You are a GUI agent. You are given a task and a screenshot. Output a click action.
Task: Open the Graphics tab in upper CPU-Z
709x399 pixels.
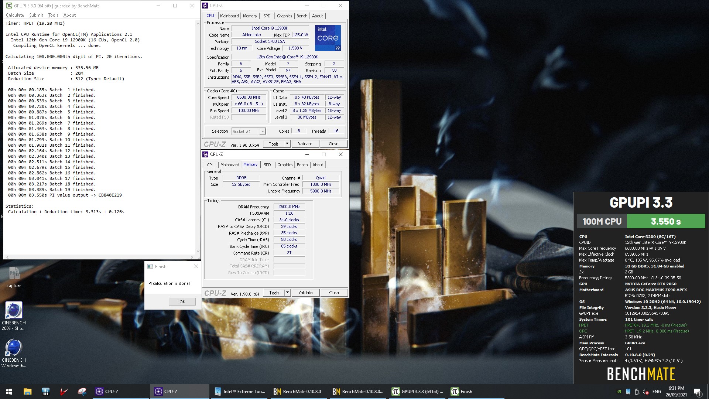pos(284,16)
